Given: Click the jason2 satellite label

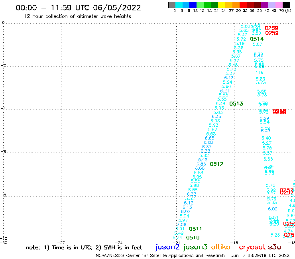Looking at the screenshot, I should tap(167, 247).
